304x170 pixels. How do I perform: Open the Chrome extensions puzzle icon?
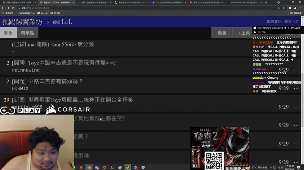pyautogui.click(x=290, y=8)
